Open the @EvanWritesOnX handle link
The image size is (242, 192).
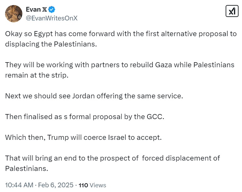[51, 18]
